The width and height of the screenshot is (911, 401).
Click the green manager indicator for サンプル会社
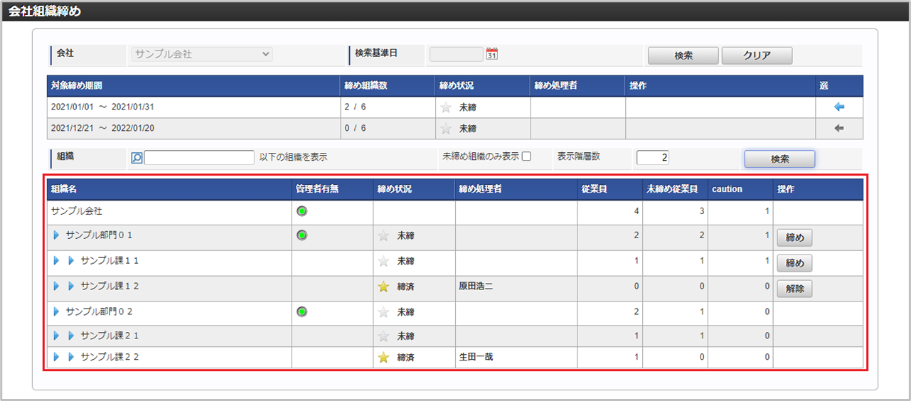(302, 211)
